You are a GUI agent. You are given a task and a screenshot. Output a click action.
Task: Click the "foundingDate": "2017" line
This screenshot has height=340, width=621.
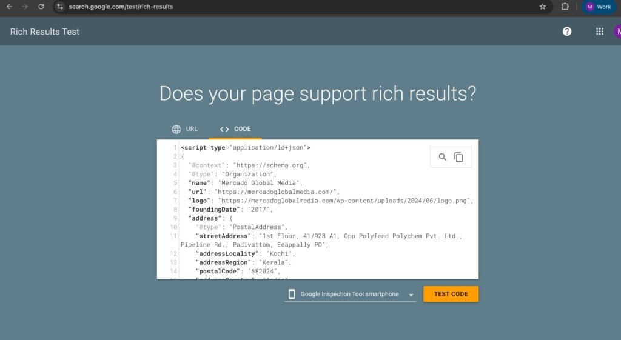pos(230,209)
